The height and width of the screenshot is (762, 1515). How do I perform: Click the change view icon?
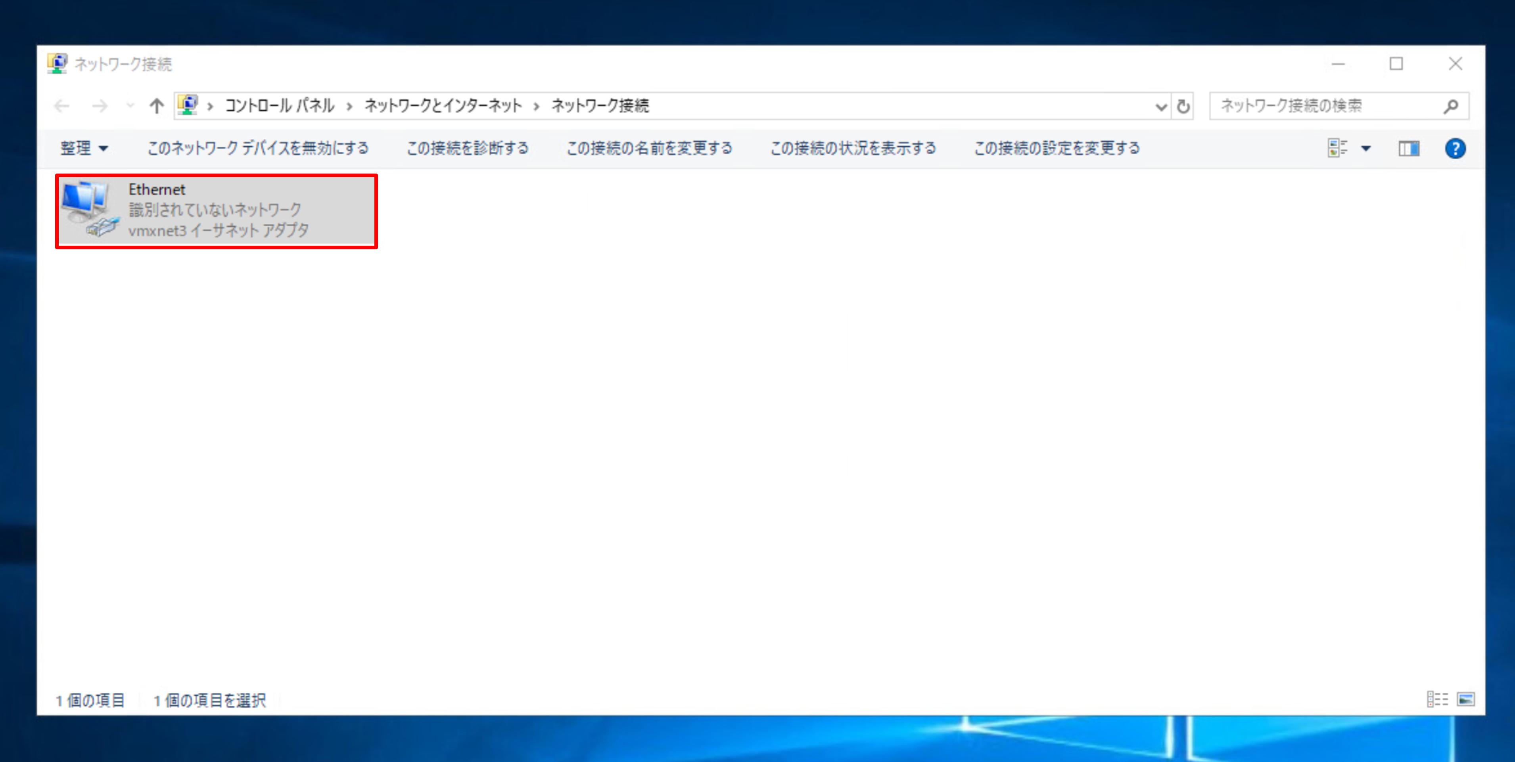pyautogui.click(x=1337, y=148)
